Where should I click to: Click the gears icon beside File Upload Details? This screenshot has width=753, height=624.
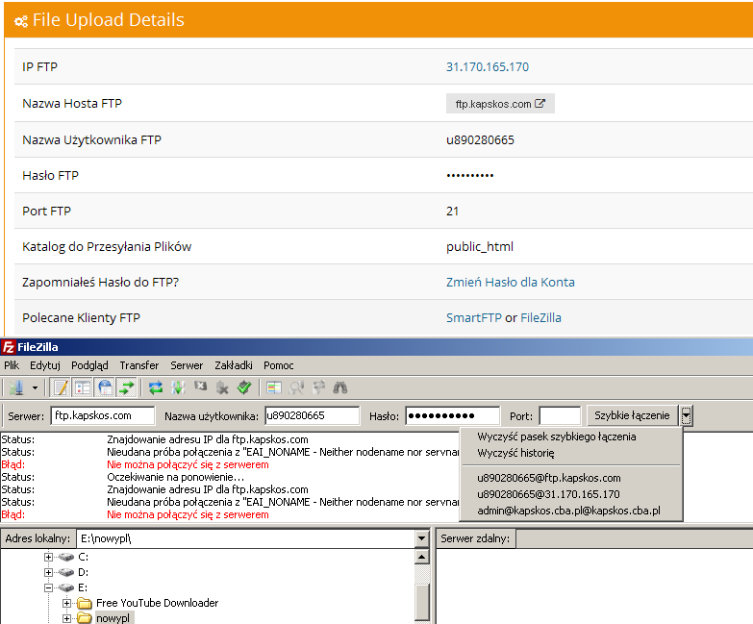(20, 21)
